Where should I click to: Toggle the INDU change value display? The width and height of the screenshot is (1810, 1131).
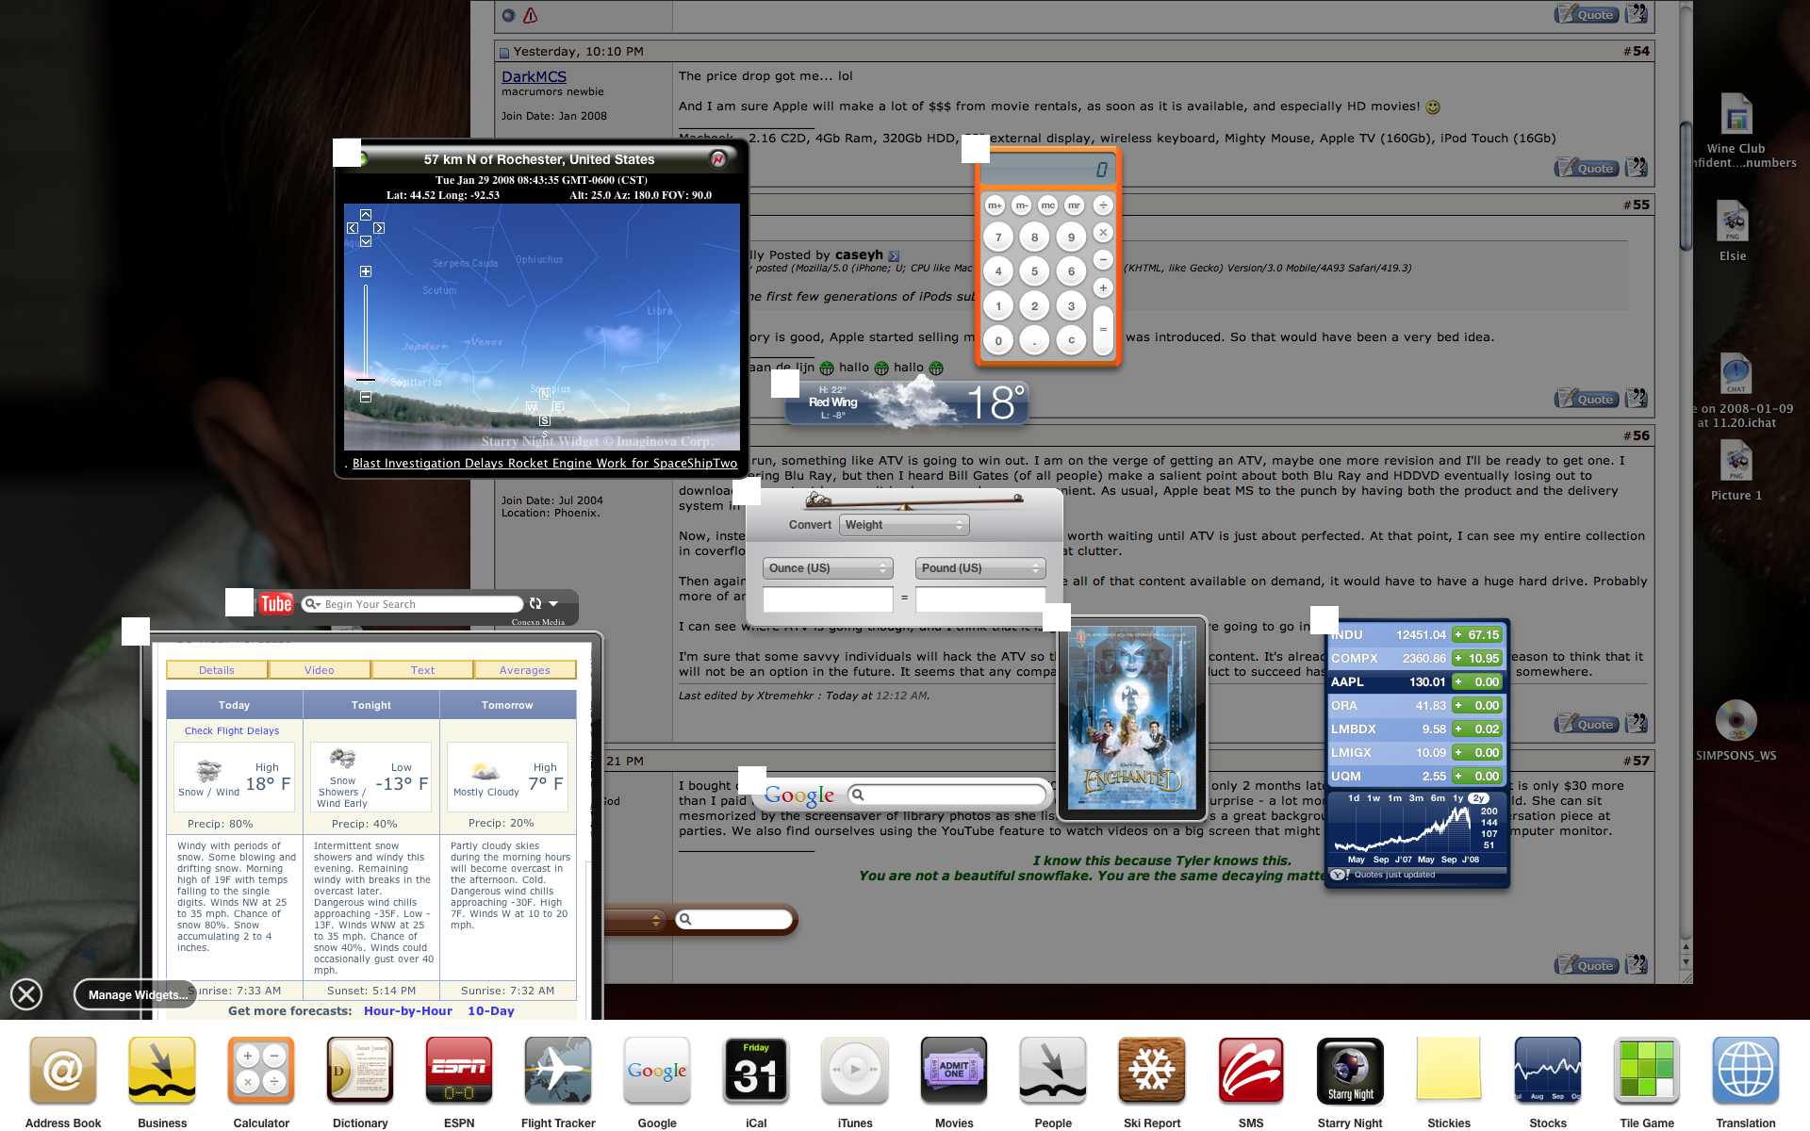[1476, 635]
